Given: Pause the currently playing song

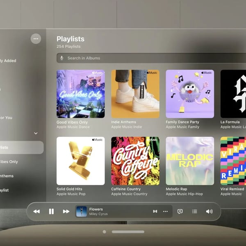Looking at the screenshot, I should coord(51,212).
